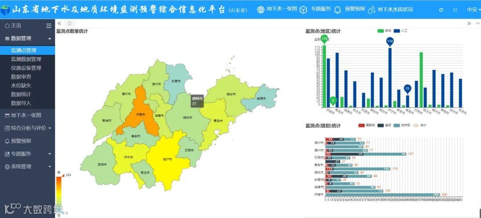Image resolution: width=481 pixels, height=218 pixels.
Task: Click 济南市 region on the map
Action: 140,114
